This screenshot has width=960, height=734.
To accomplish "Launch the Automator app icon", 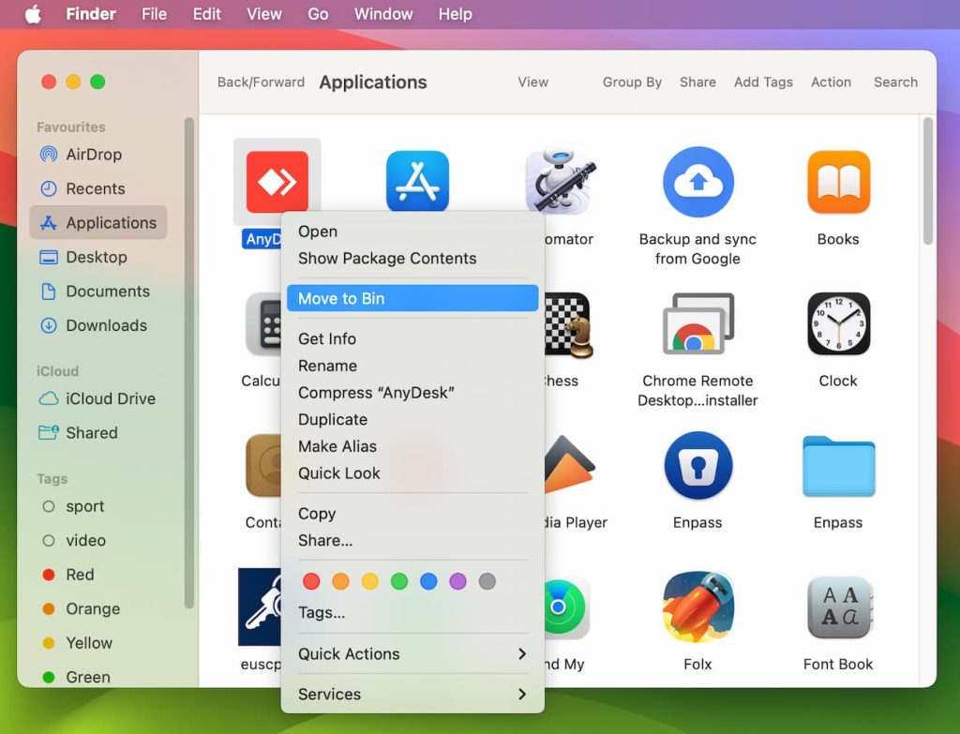I will tap(558, 181).
